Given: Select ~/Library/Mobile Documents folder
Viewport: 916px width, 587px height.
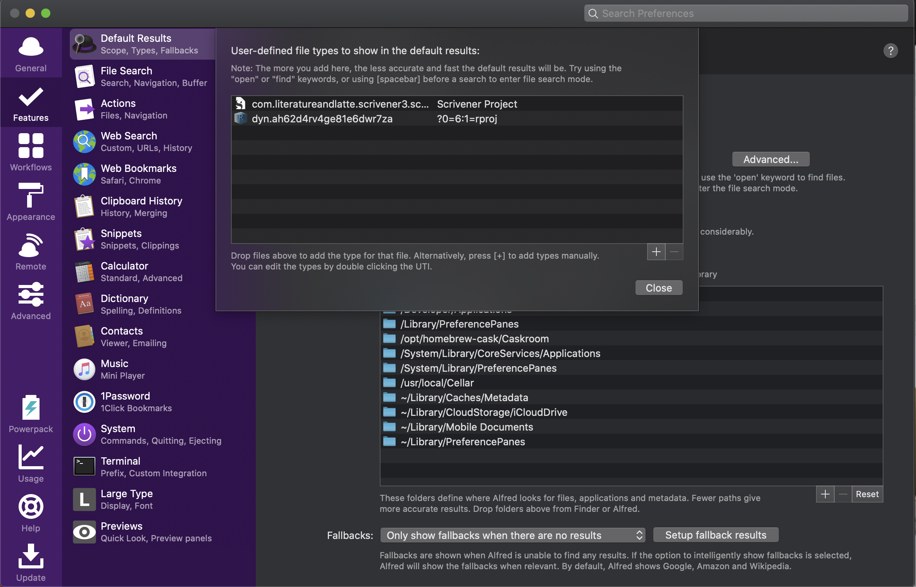Looking at the screenshot, I should (x=631, y=427).
